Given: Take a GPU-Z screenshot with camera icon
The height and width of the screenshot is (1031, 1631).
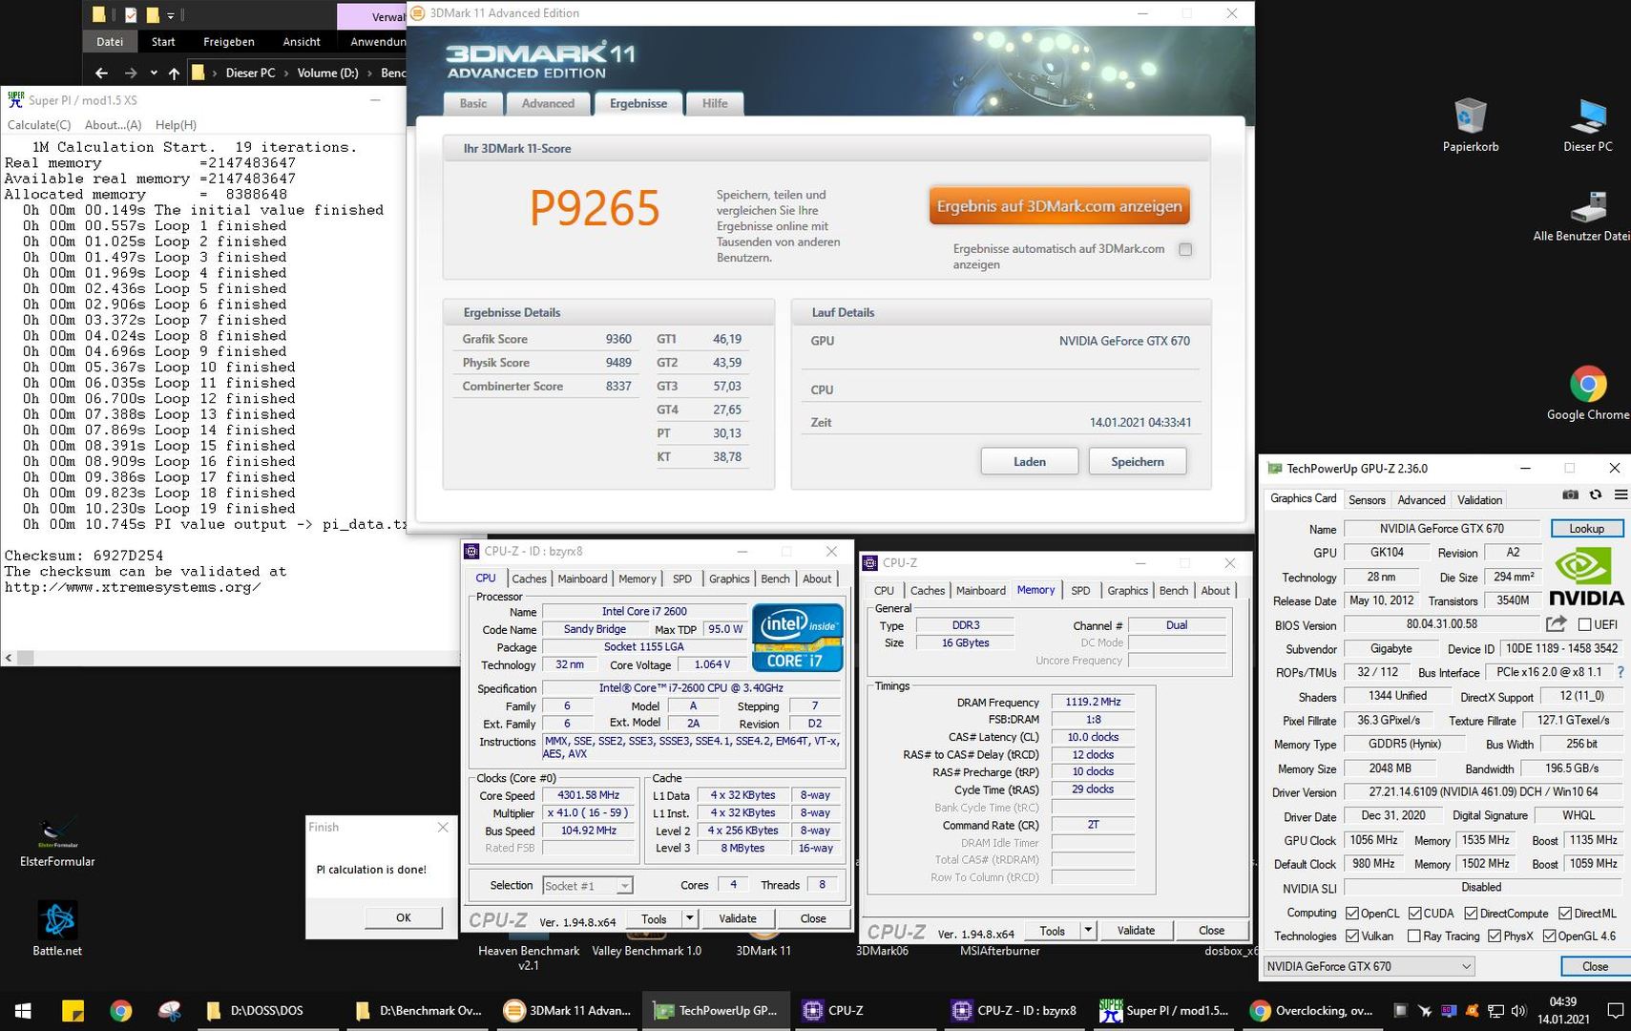Looking at the screenshot, I should coord(1570,494).
